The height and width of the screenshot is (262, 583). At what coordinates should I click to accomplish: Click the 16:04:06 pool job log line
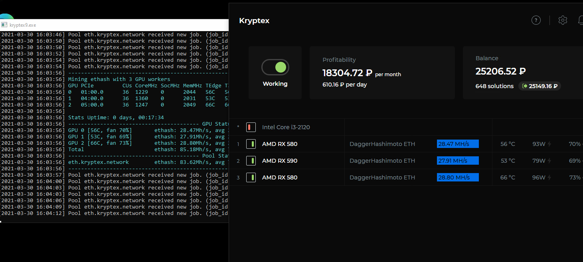tap(114, 201)
